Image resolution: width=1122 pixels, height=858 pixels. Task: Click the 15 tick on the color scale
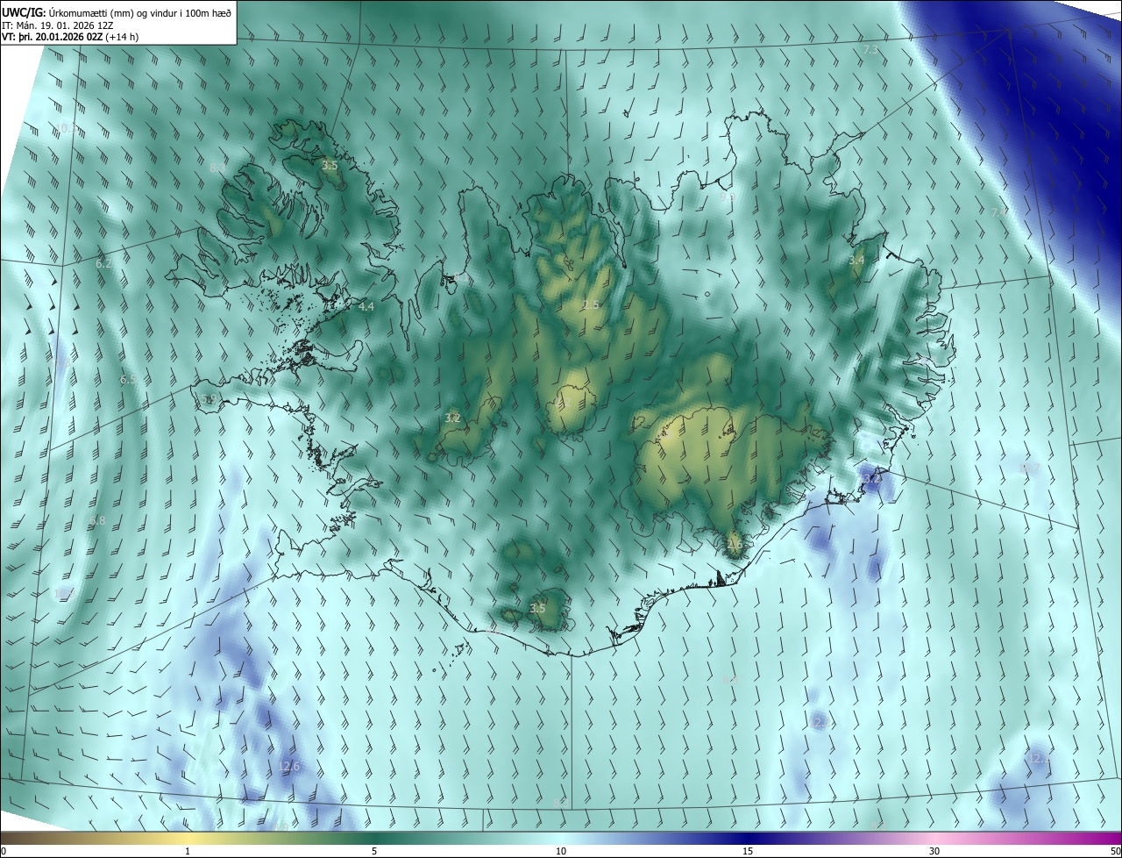[x=748, y=851]
